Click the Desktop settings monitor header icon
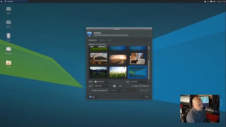The width and height of the screenshot is (226, 127). (x=89, y=34)
